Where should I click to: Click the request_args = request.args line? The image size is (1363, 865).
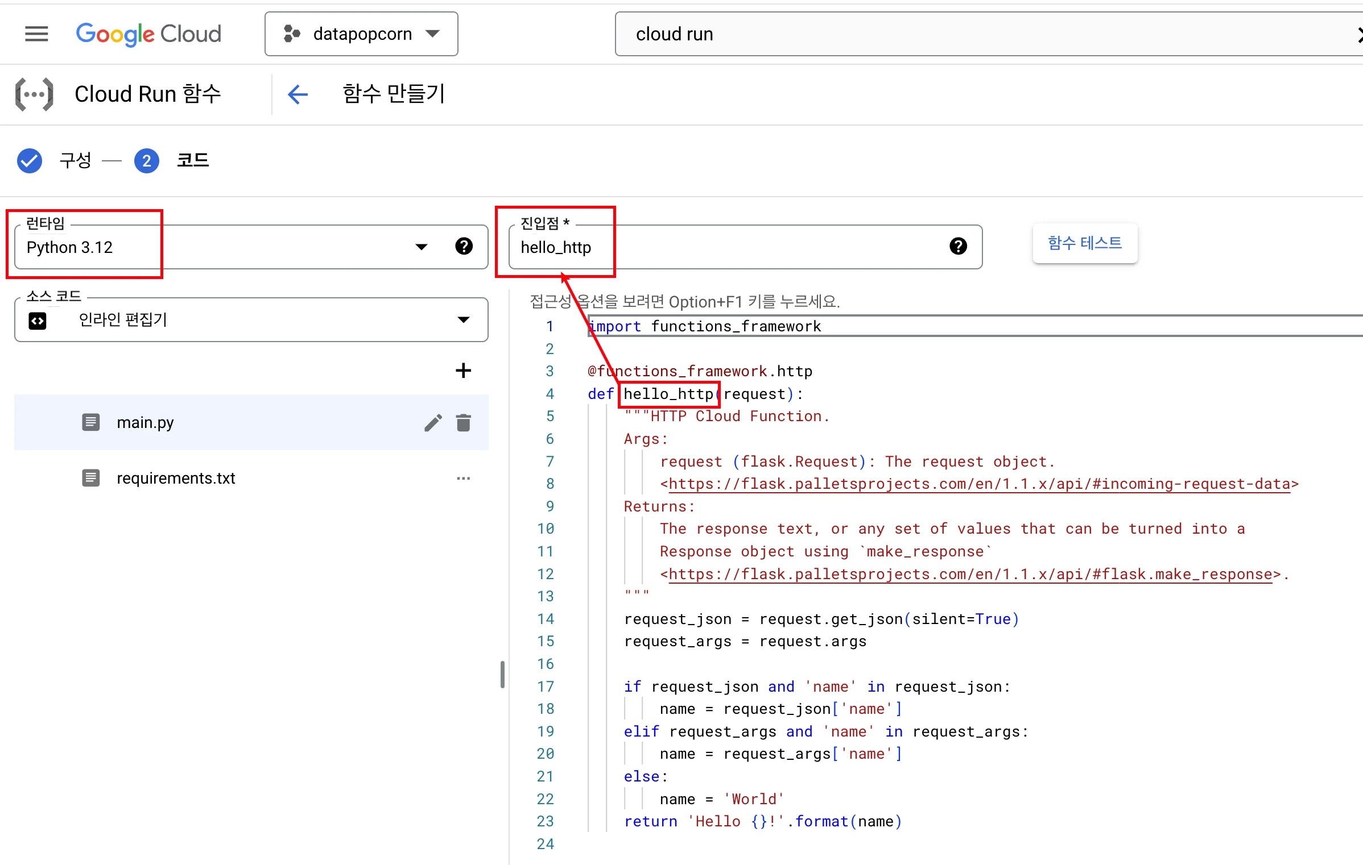point(745,641)
